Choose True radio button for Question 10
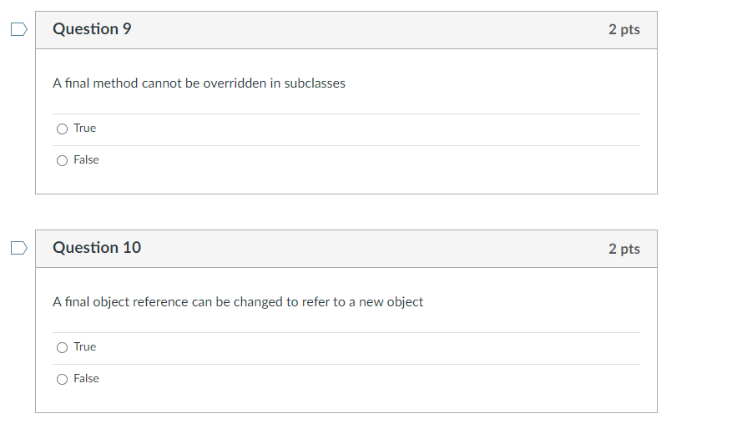The image size is (732, 434). pyautogui.click(x=62, y=347)
